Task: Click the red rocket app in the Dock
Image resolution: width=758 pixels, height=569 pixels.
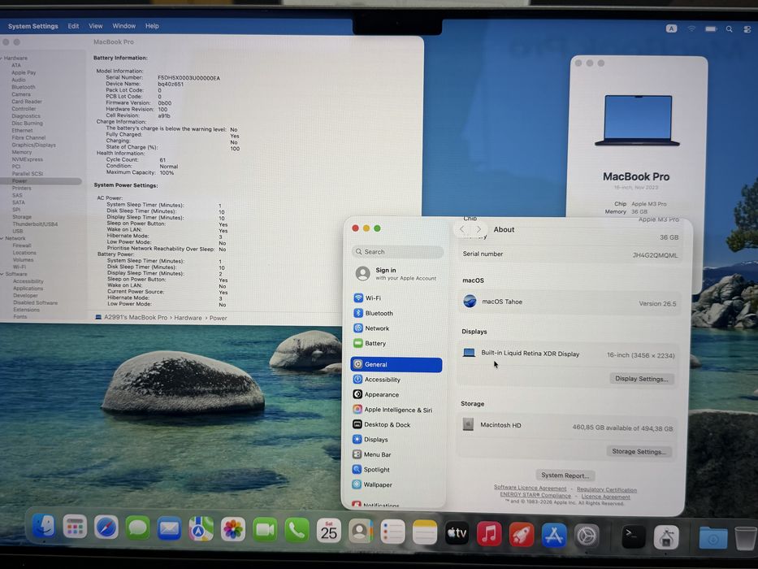Action: point(522,535)
